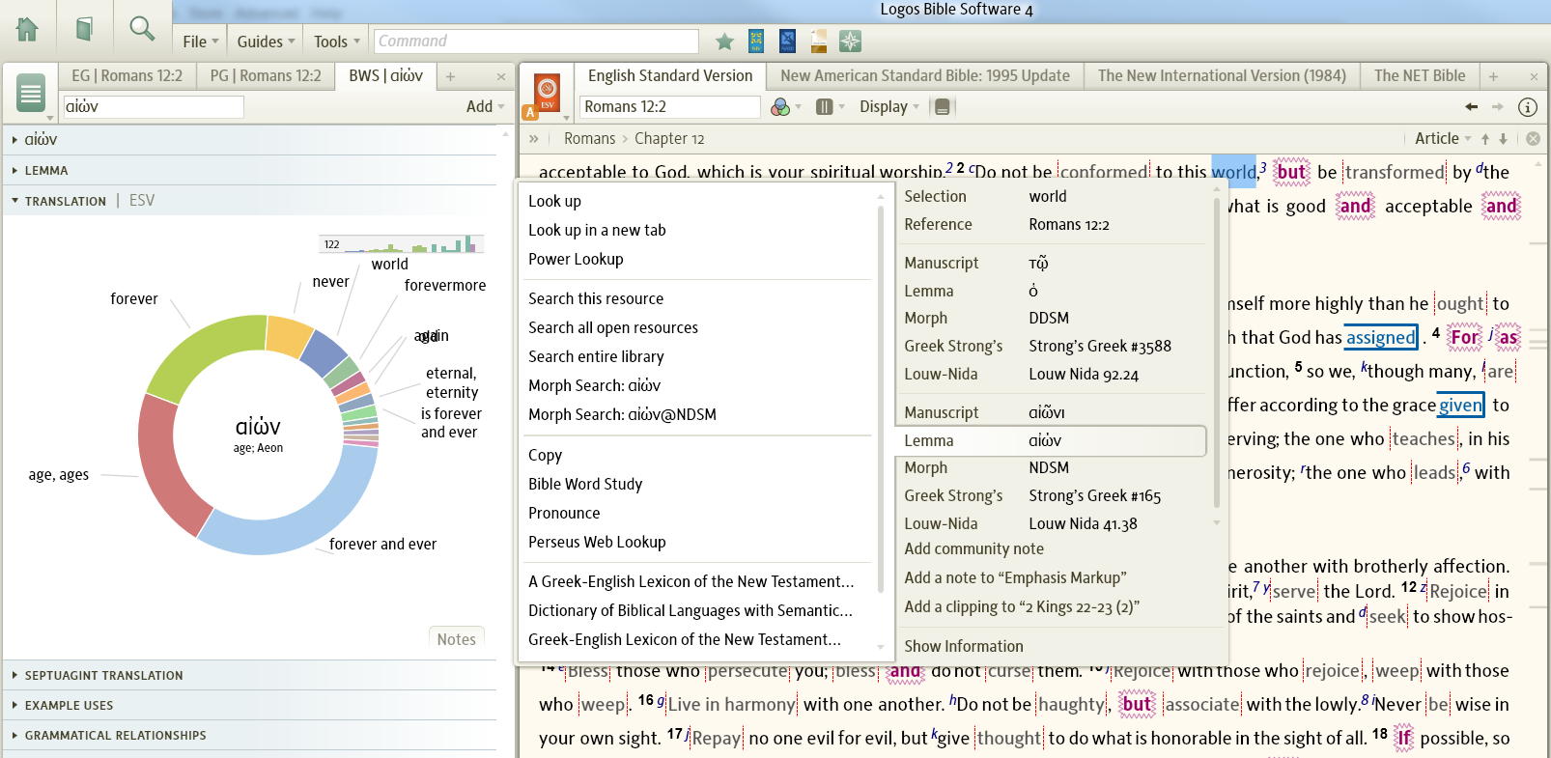Open the Tools dropdown menu
The image size is (1551, 758).
(337, 42)
